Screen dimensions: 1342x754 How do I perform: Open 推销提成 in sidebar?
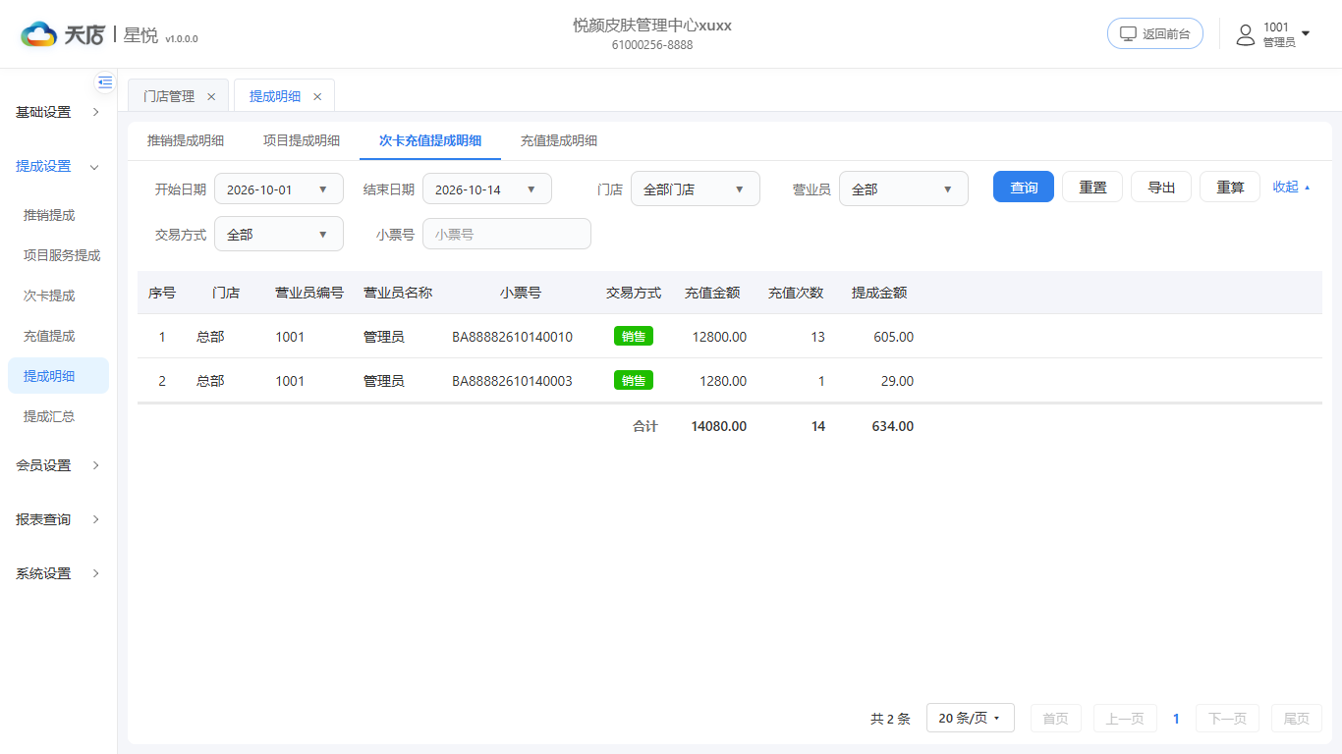[x=49, y=215]
